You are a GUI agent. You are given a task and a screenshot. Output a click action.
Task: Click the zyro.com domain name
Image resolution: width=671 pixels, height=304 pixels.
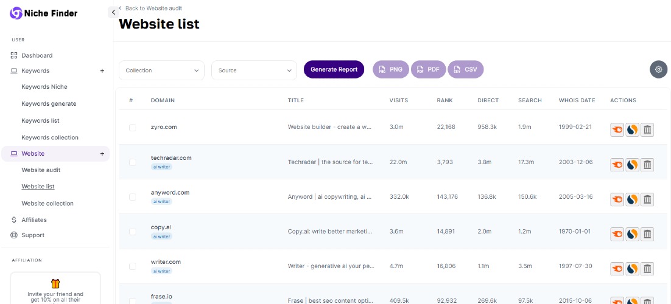click(164, 127)
